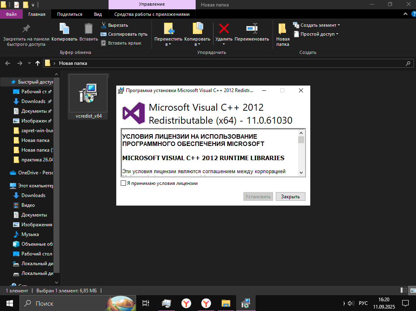This screenshot has width=416, height=311.
Task: Click Скопировать путь (Copy path)
Action: point(124,34)
